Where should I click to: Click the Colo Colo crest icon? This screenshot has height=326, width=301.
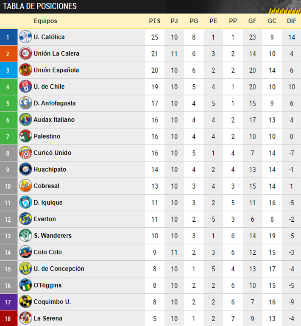click(x=25, y=252)
